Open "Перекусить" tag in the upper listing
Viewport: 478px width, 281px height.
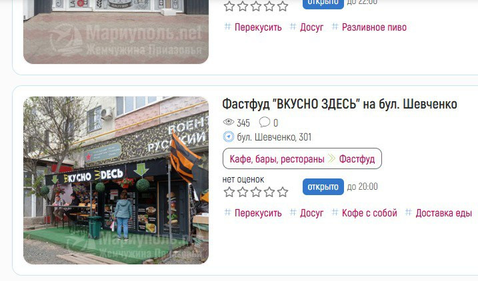pyautogui.click(x=258, y=27)
